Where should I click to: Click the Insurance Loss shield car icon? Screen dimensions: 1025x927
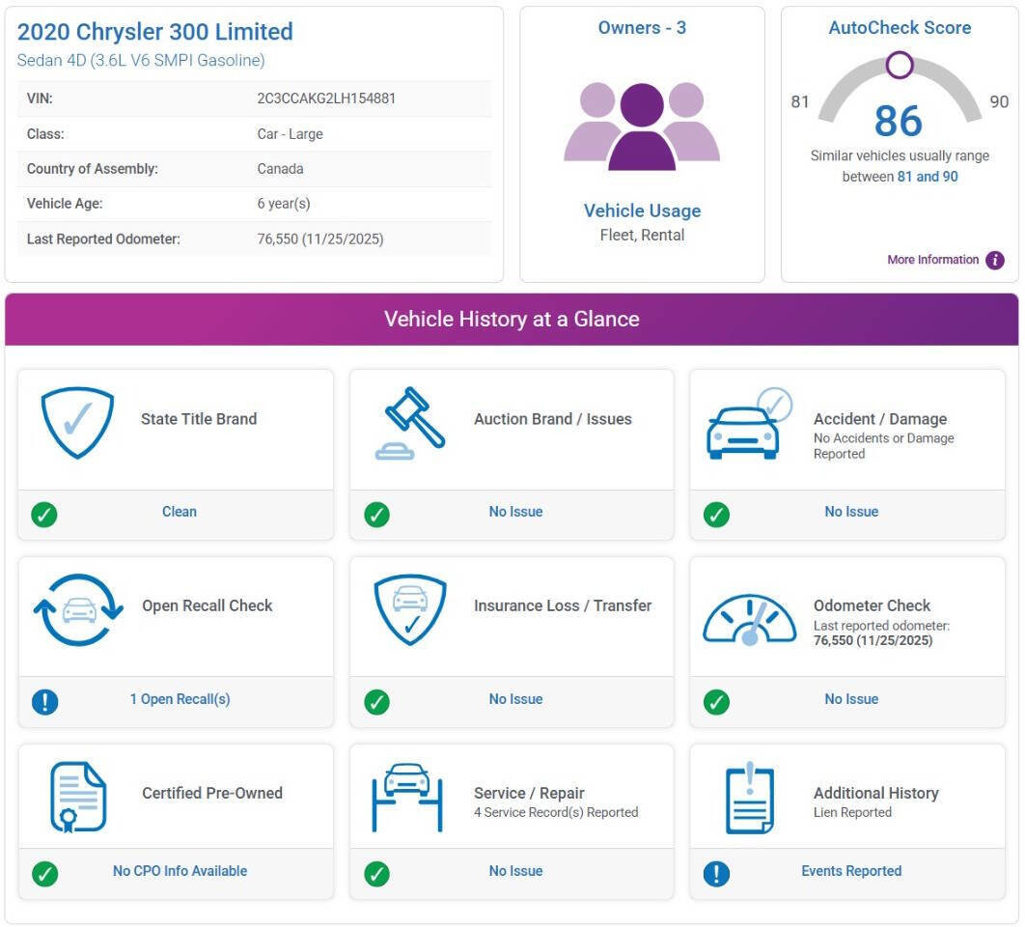click(410, 610)
